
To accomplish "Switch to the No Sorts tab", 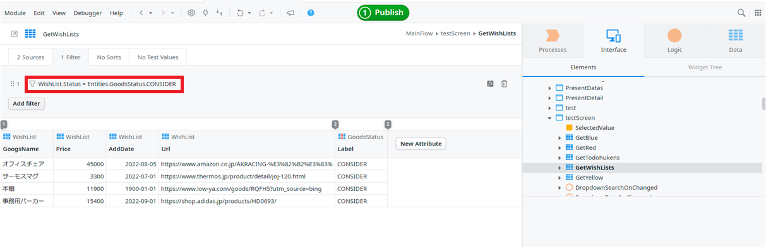I will click(x=109, y=57).
